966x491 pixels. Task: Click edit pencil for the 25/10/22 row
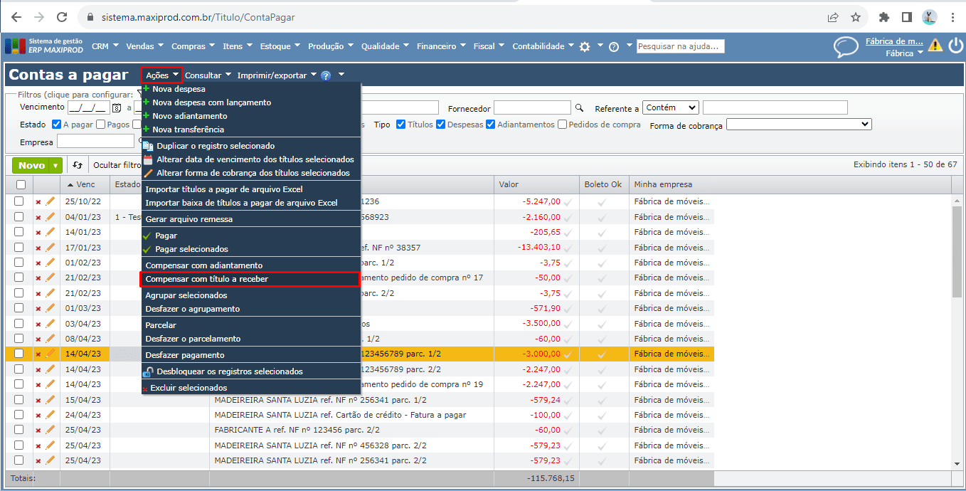(x=51, y=201)
